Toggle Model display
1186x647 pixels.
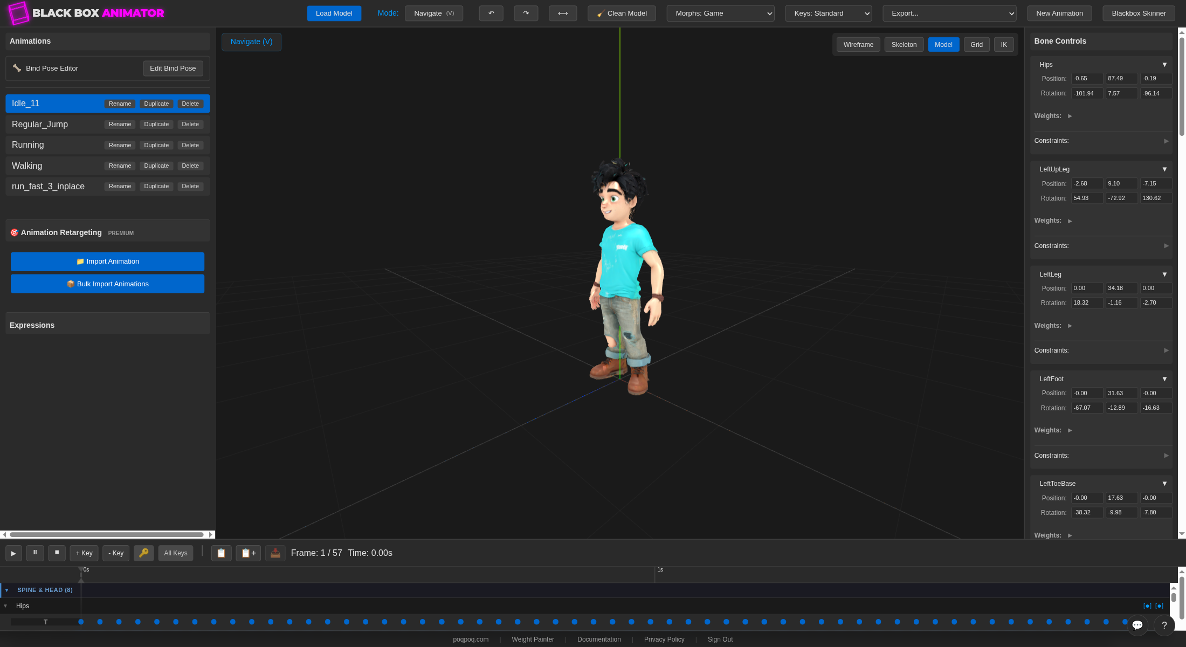point(943,45)
